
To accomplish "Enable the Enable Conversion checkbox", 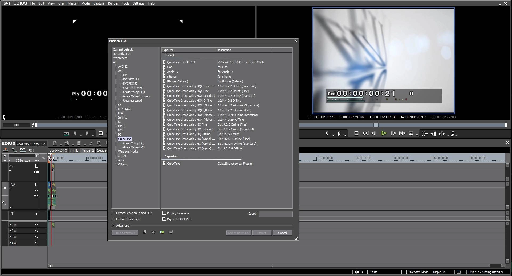I will pos(113,219).
